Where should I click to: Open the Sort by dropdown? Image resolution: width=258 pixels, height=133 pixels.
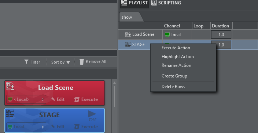click(60, 62)
